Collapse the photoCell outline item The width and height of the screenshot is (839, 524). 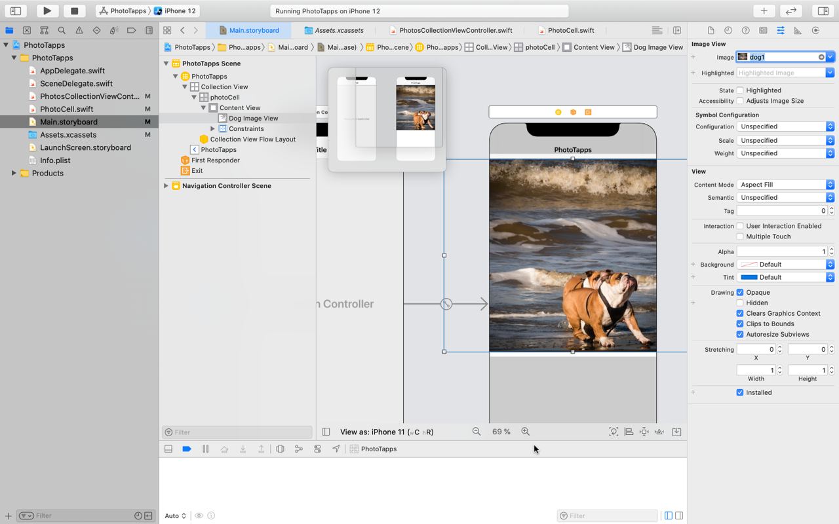click(194, 97)
